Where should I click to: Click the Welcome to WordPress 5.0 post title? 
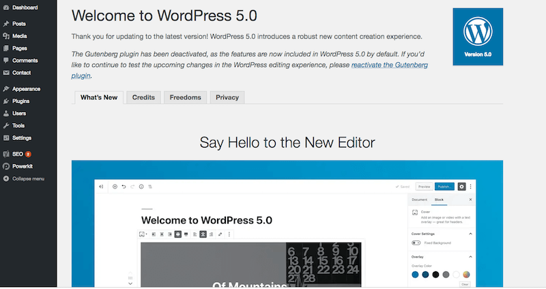point(207,220)
